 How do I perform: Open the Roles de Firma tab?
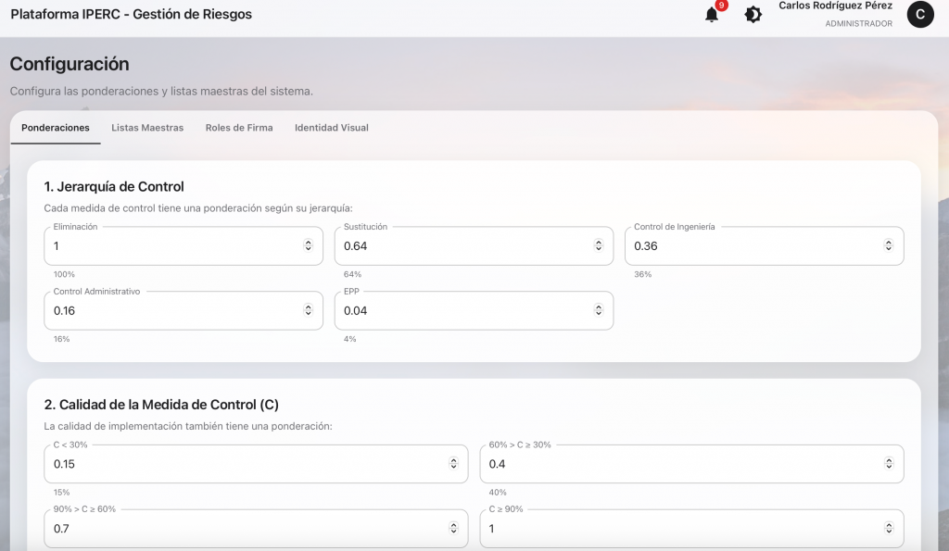[x=239, y=128]
